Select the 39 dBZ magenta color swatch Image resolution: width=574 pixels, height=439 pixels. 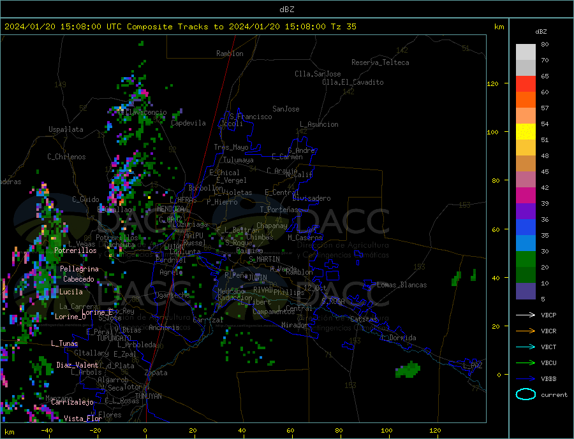[526, 196]
